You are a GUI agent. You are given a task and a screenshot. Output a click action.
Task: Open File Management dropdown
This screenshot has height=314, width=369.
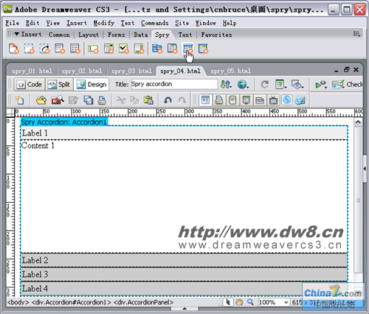pyautogui.click(x=226, y=85)
